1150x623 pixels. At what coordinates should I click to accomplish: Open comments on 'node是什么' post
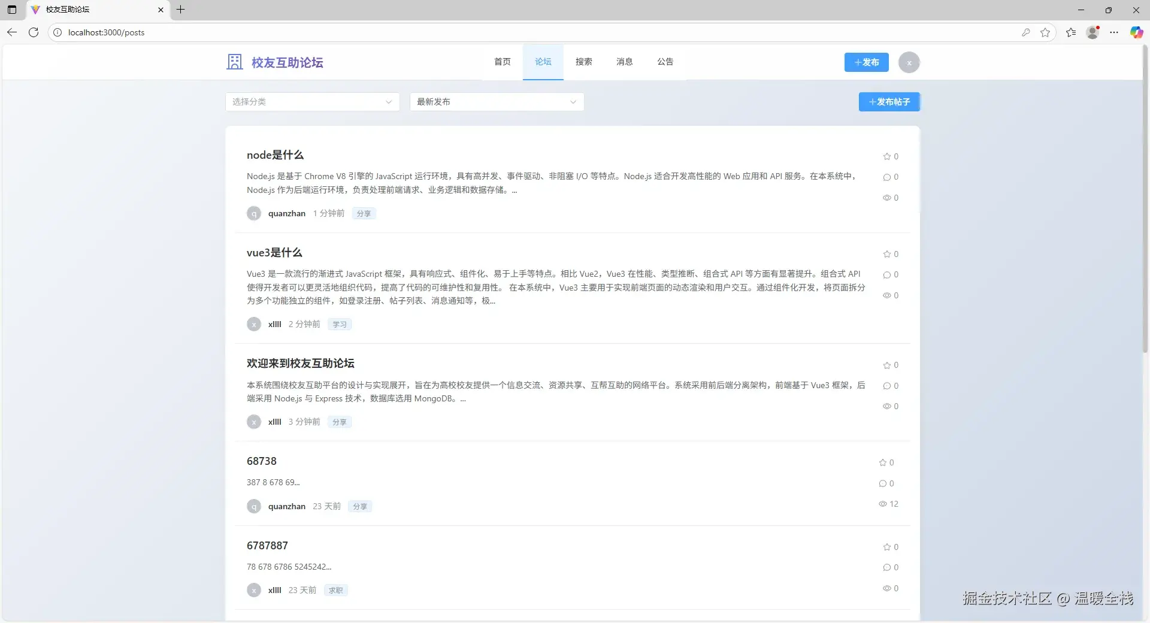[887, 177]
